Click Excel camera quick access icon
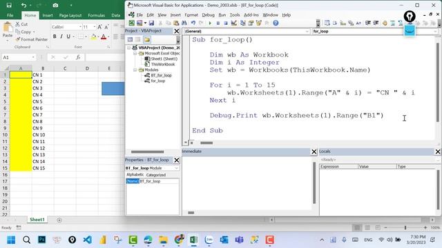 pos(55,5)
